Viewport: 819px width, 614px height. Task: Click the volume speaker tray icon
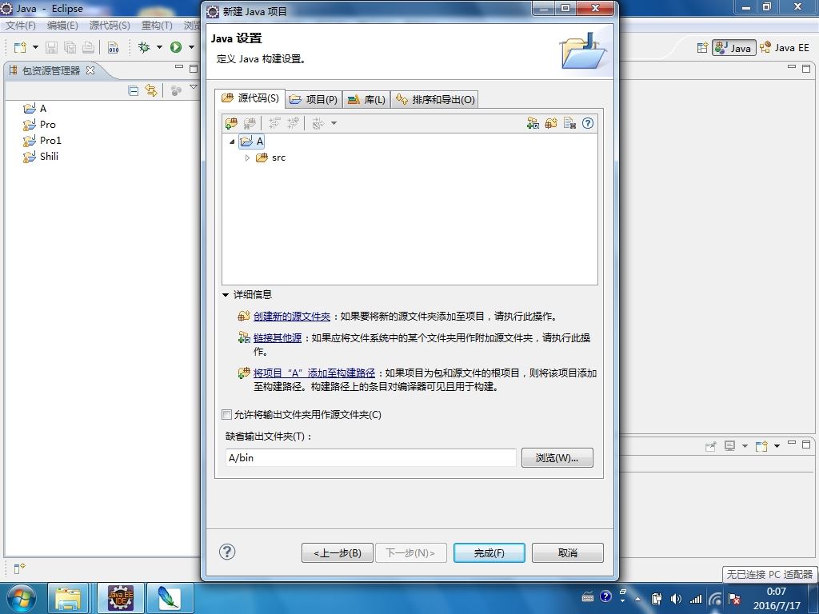point(676,599)
